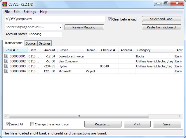
Task: Click the Payee column header
Action: pos(71,50)
